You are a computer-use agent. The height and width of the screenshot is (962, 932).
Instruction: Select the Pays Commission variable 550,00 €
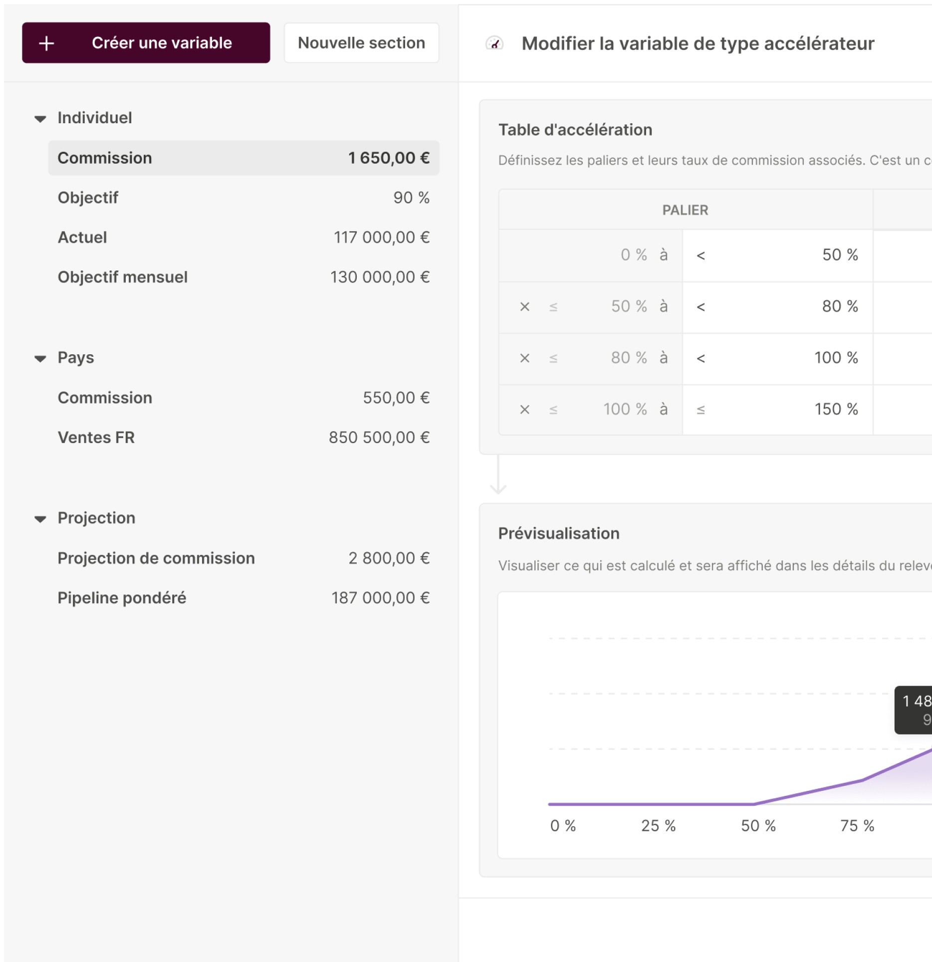(243, 398)
